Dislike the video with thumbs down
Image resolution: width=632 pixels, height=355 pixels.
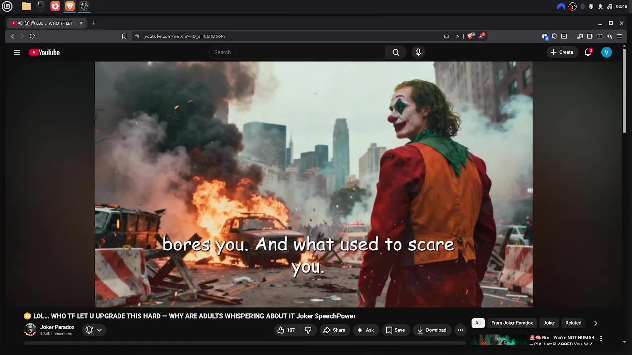tap(308, 330)
